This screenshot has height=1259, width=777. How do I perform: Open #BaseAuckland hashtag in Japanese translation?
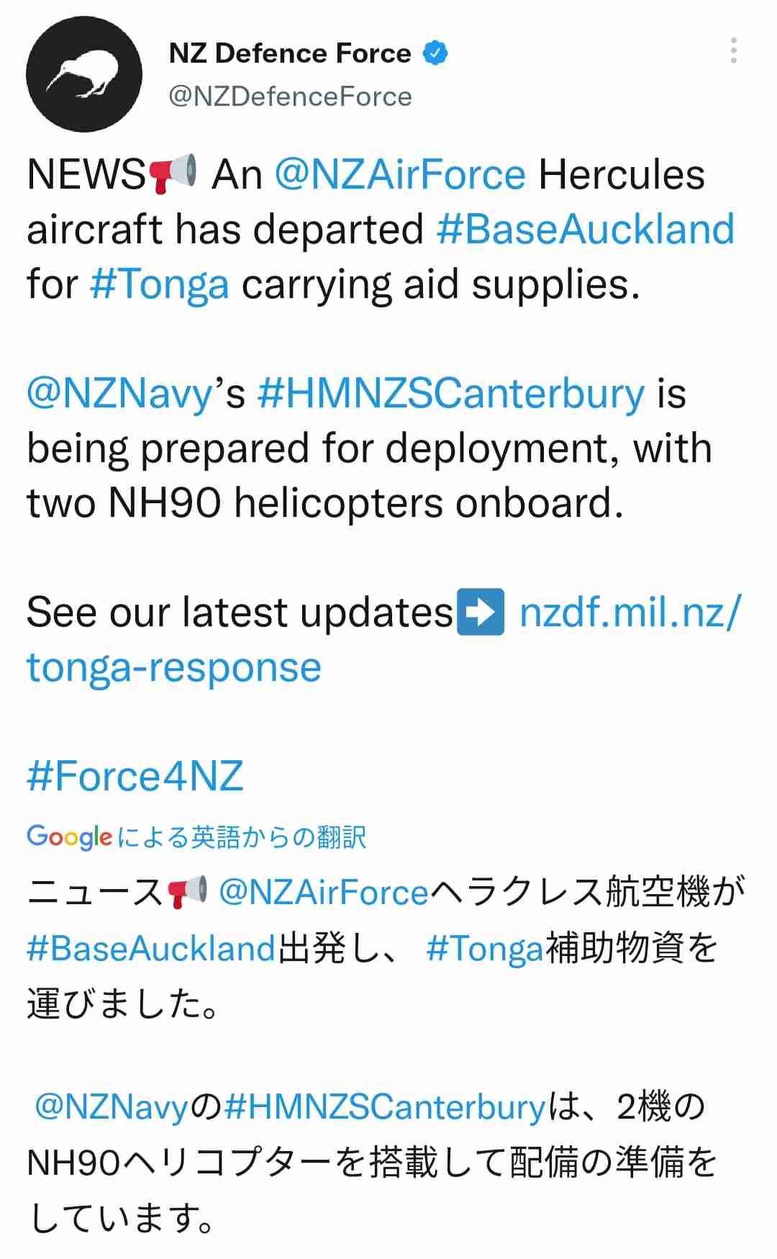pyautogui.click(x=151, y=948)
